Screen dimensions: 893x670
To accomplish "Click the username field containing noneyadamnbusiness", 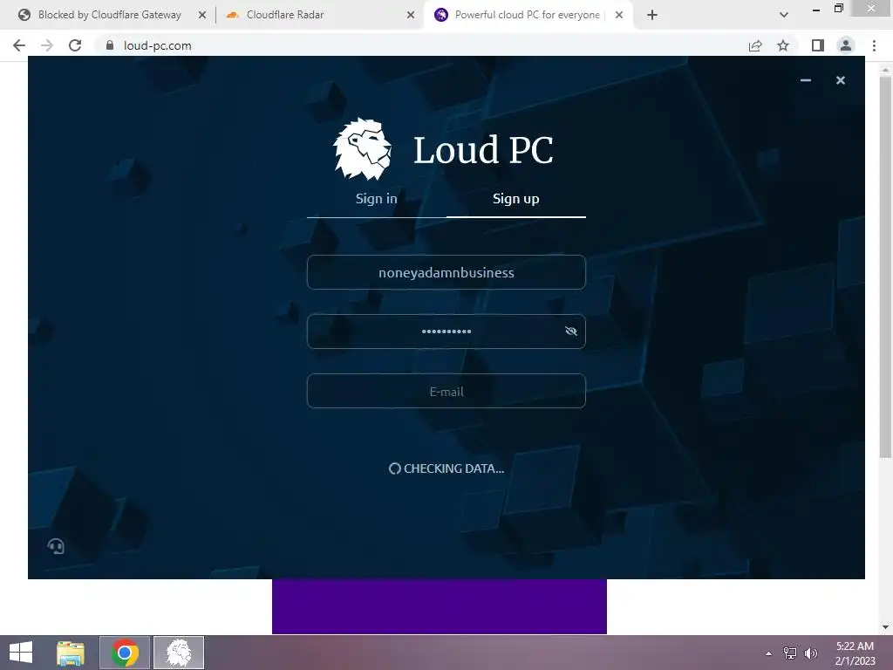I will click(446, 272).
